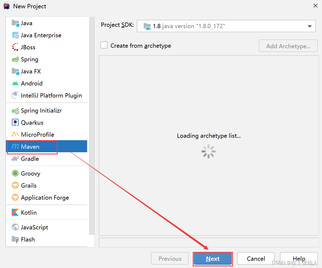
Task: Click the Quarkus icon
Action: pos(15,122)
